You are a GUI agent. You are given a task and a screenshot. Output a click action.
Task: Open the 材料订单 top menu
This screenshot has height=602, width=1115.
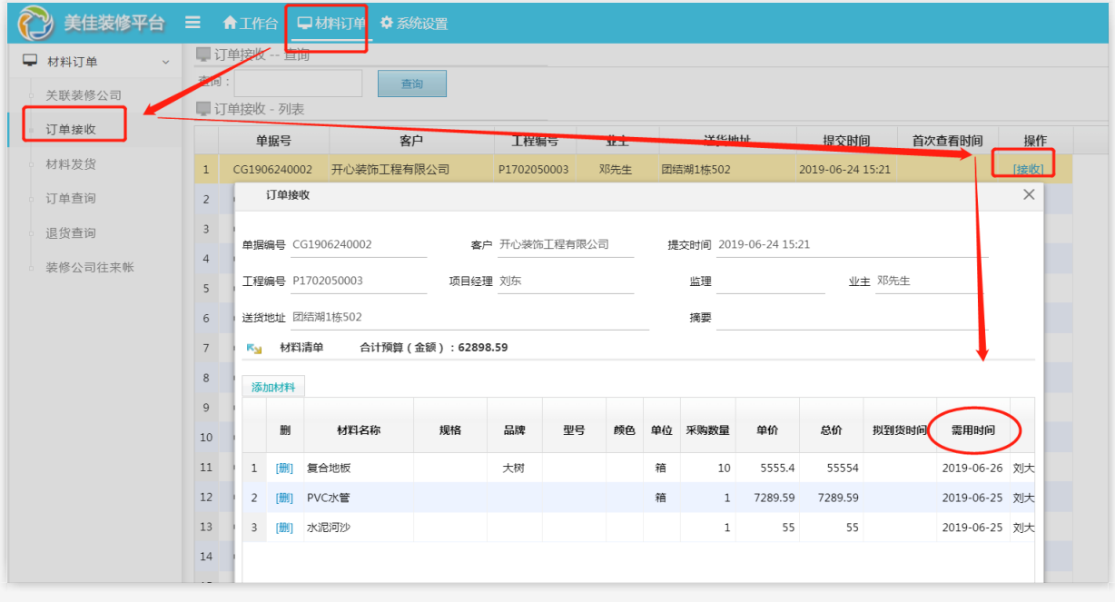(x=331, y=24)
